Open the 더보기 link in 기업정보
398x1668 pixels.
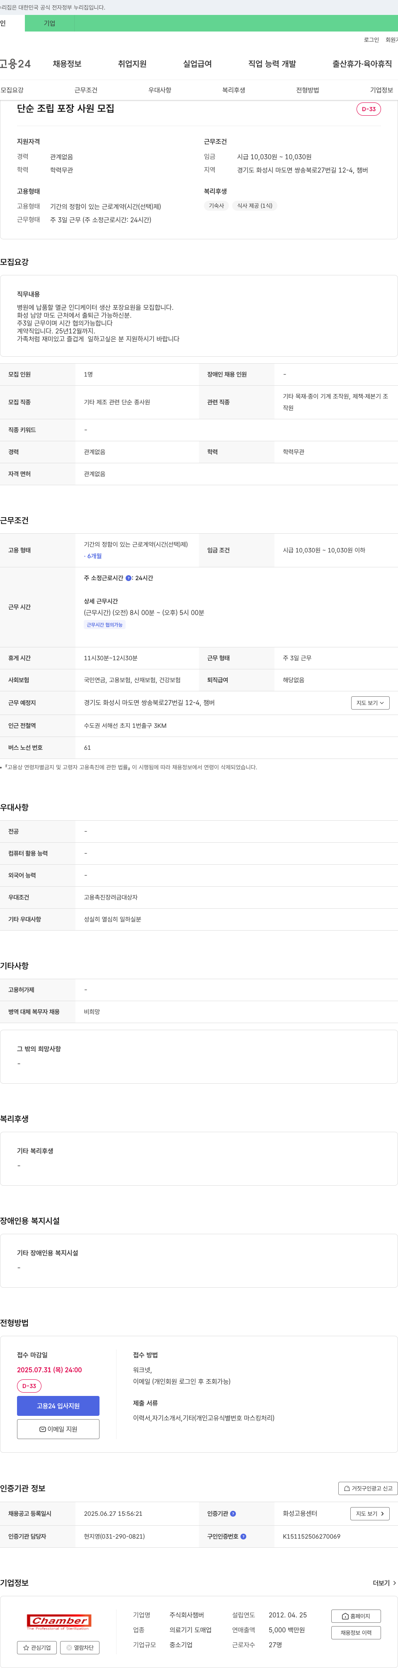click(385, 1583)
